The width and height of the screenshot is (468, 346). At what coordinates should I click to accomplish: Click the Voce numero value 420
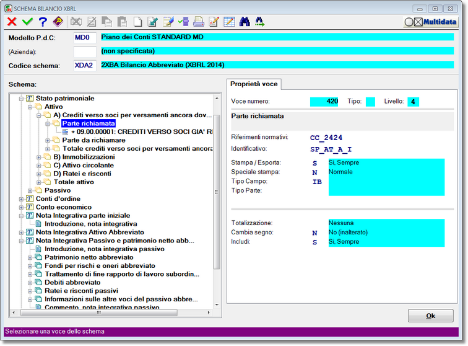point(324,102)
